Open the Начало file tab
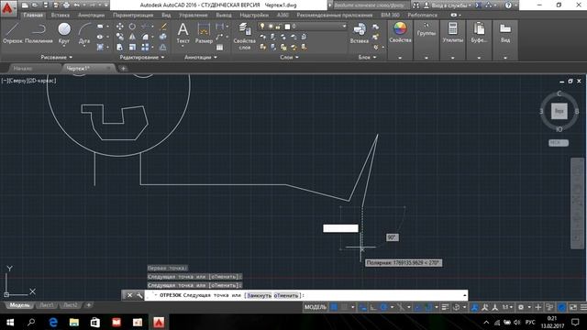This screenshot has height=330, width=587. 23,68
